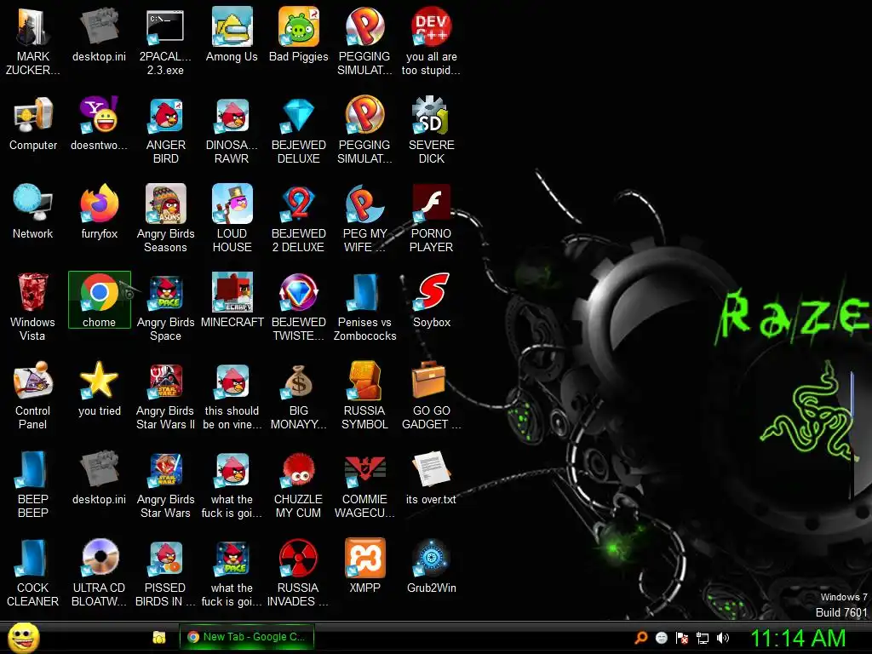Launch Bad Piggies from the desktop
The height and width of the screenshot is (654, 872).
tap(299, 34)
